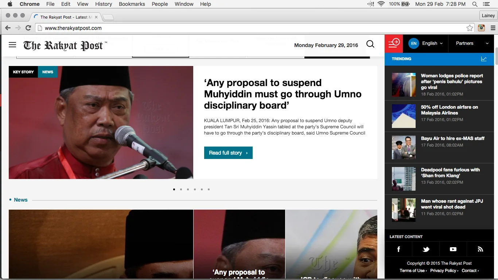498x280 pixels.
Task: Bookmark page with the star icon
Action: [470, 28]
